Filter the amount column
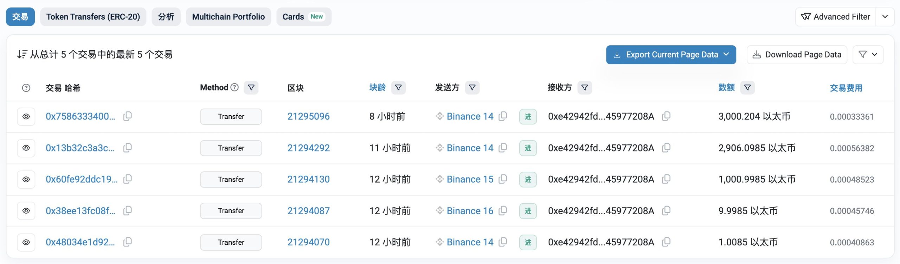This screenshot has height=264, width=900. point(747,87)
